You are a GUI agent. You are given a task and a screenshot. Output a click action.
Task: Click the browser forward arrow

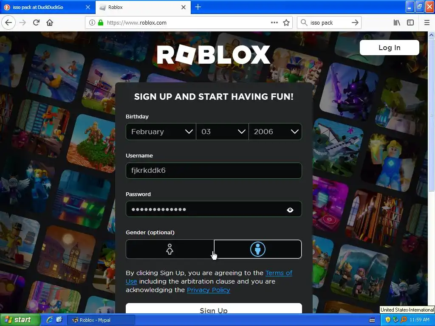pyautogui.click(x=23, y=23)
